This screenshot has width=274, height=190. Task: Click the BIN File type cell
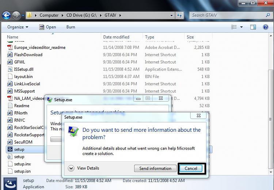tap(152, 77)
